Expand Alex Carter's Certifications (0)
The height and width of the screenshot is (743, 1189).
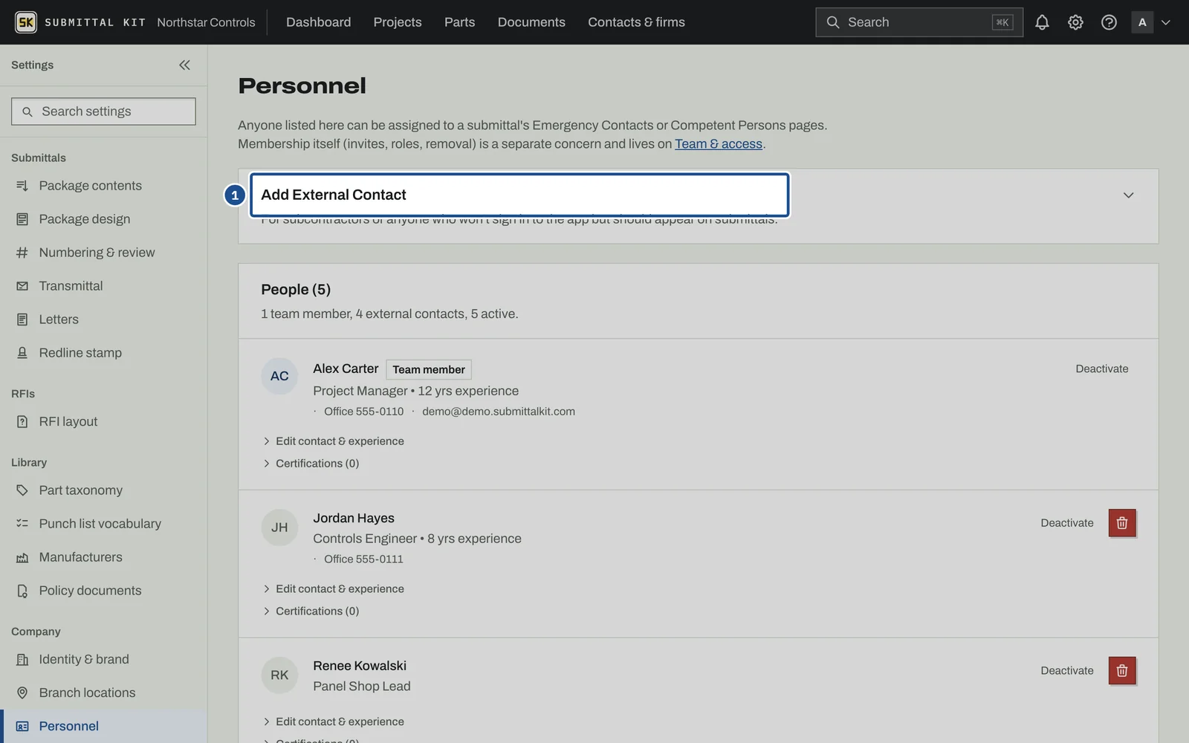pyautogui.click(x=311, y=464)
